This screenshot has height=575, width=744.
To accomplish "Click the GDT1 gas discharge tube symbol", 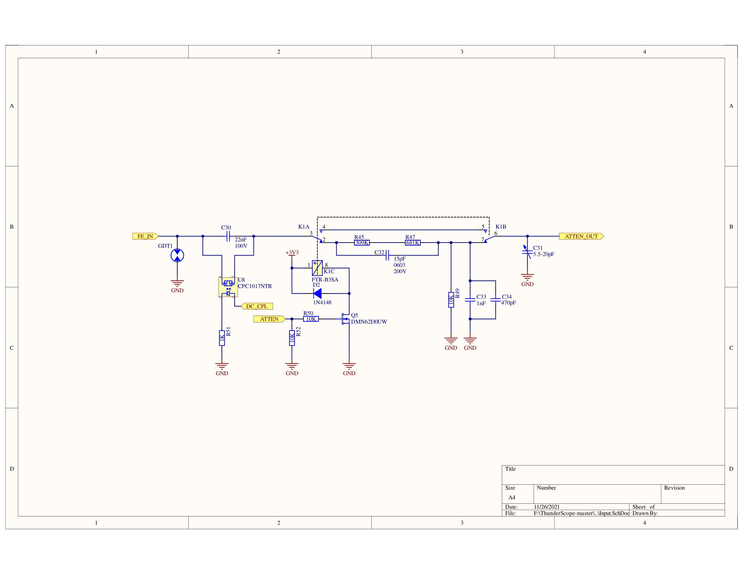I will coord(177,255).
